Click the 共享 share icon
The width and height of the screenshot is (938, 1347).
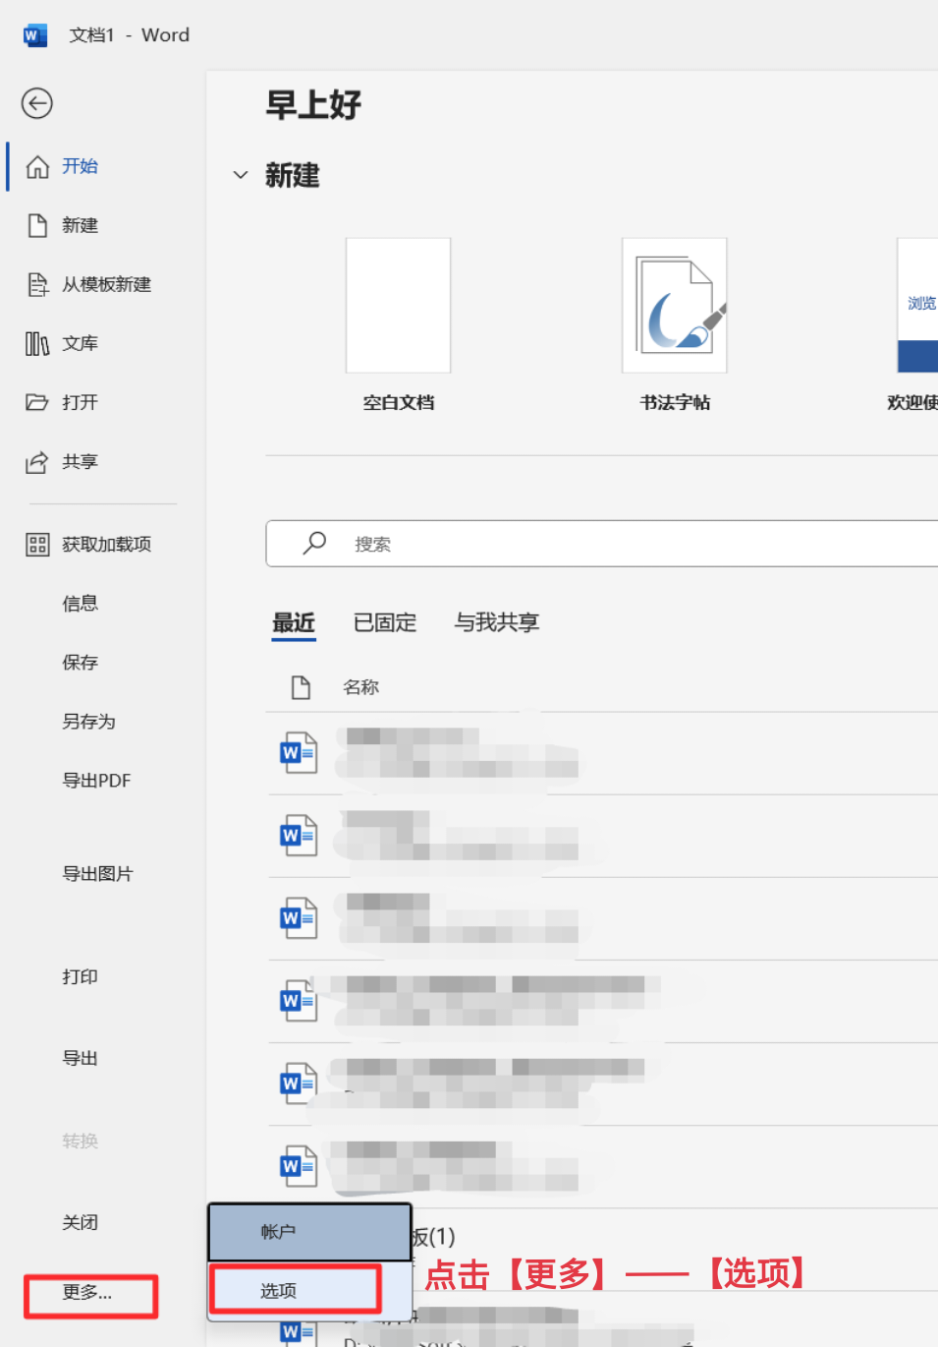tap(37, 461)
